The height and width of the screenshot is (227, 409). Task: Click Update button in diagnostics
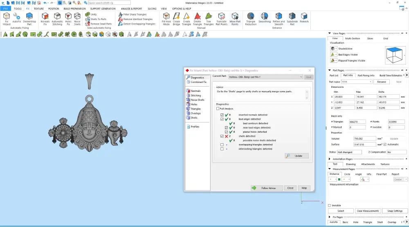pyautogui.click(x=297, y=156)
